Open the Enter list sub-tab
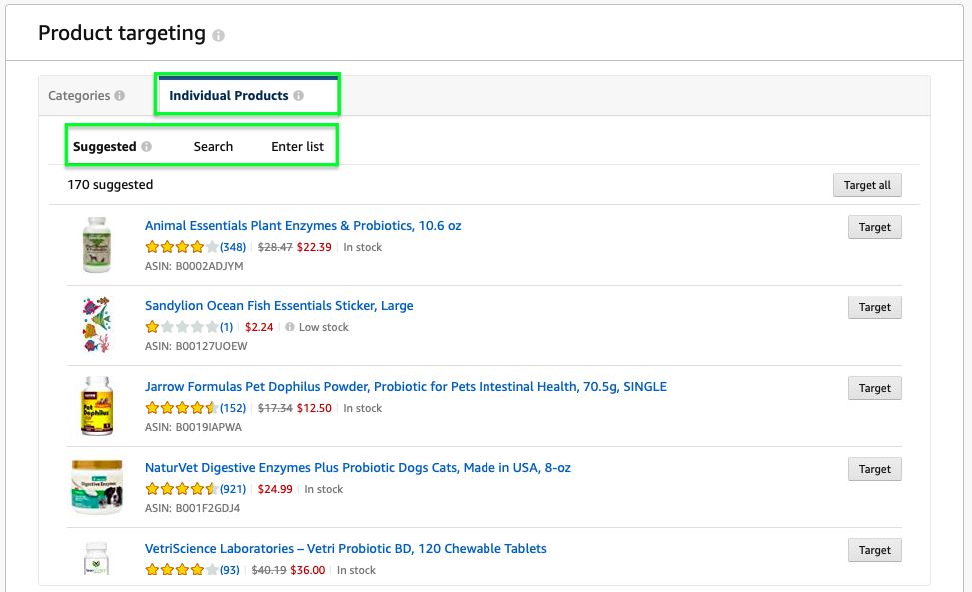Viewport: 972px width, 592px height. [x=297, y=146]
